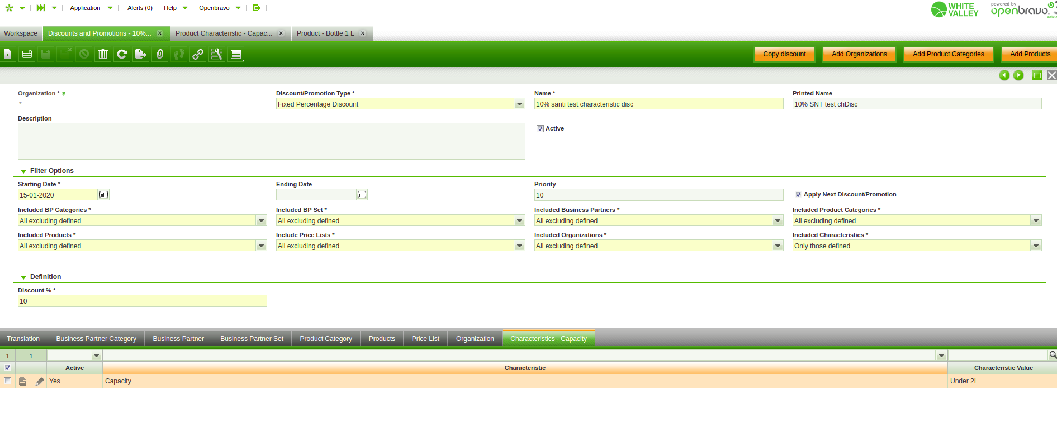The width and height of the screenshot is (1057, 423).
Task: Click the Copy discount button
Action: tap(784, 54)
